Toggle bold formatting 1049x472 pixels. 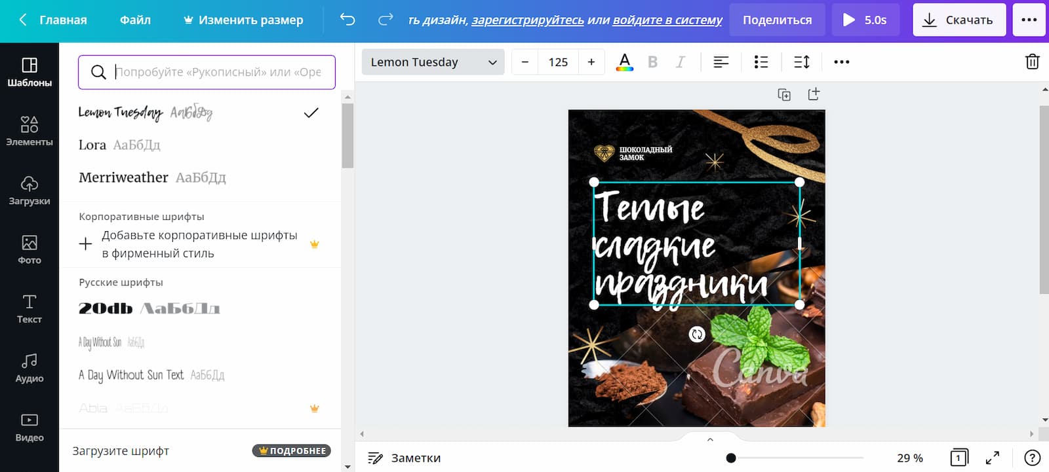(x=652, y=62)
